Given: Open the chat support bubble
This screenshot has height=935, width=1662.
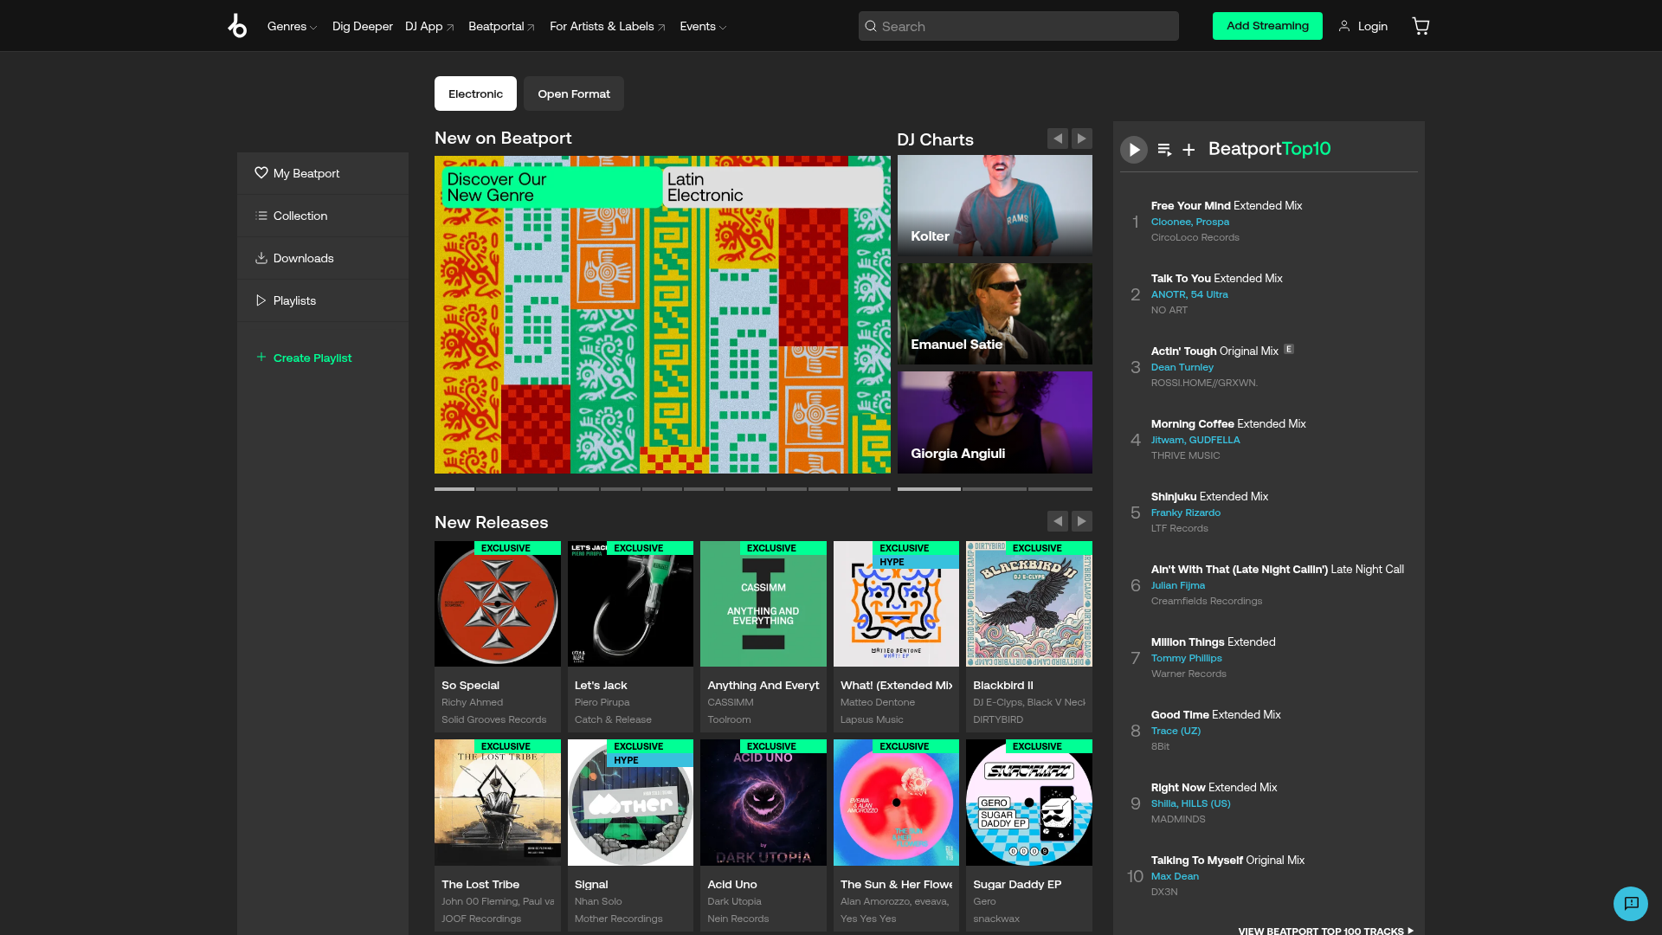Looking at the screenshot, I should [x=1631, y=903].
